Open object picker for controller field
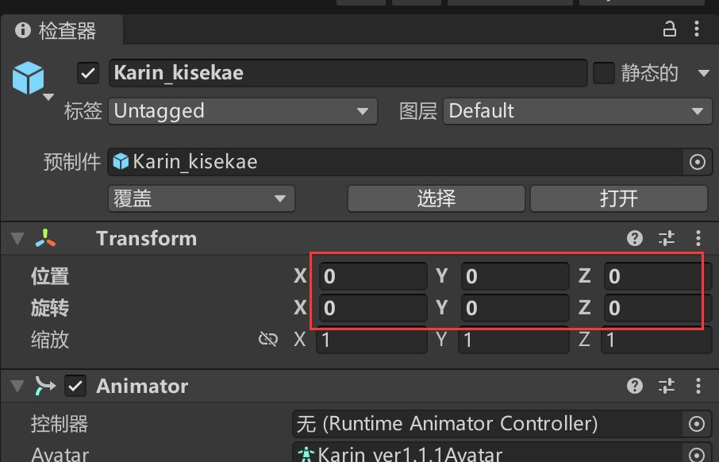This screenshot has width=719, height=462. point(697,424)
